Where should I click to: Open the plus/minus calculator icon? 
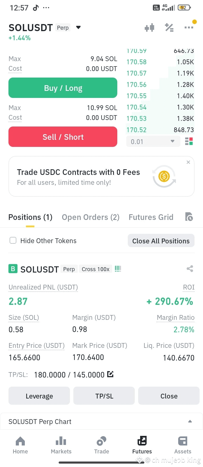click(x=169, y=27)
